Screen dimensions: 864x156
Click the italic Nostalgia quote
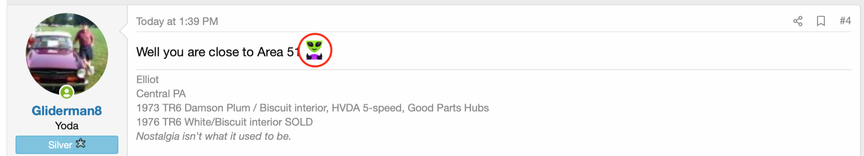214,136
